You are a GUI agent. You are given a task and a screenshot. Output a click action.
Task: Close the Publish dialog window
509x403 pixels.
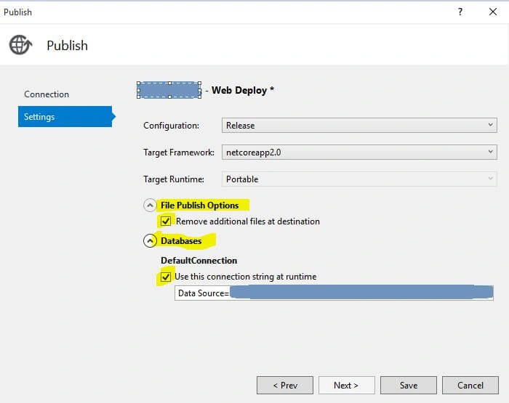493,12
